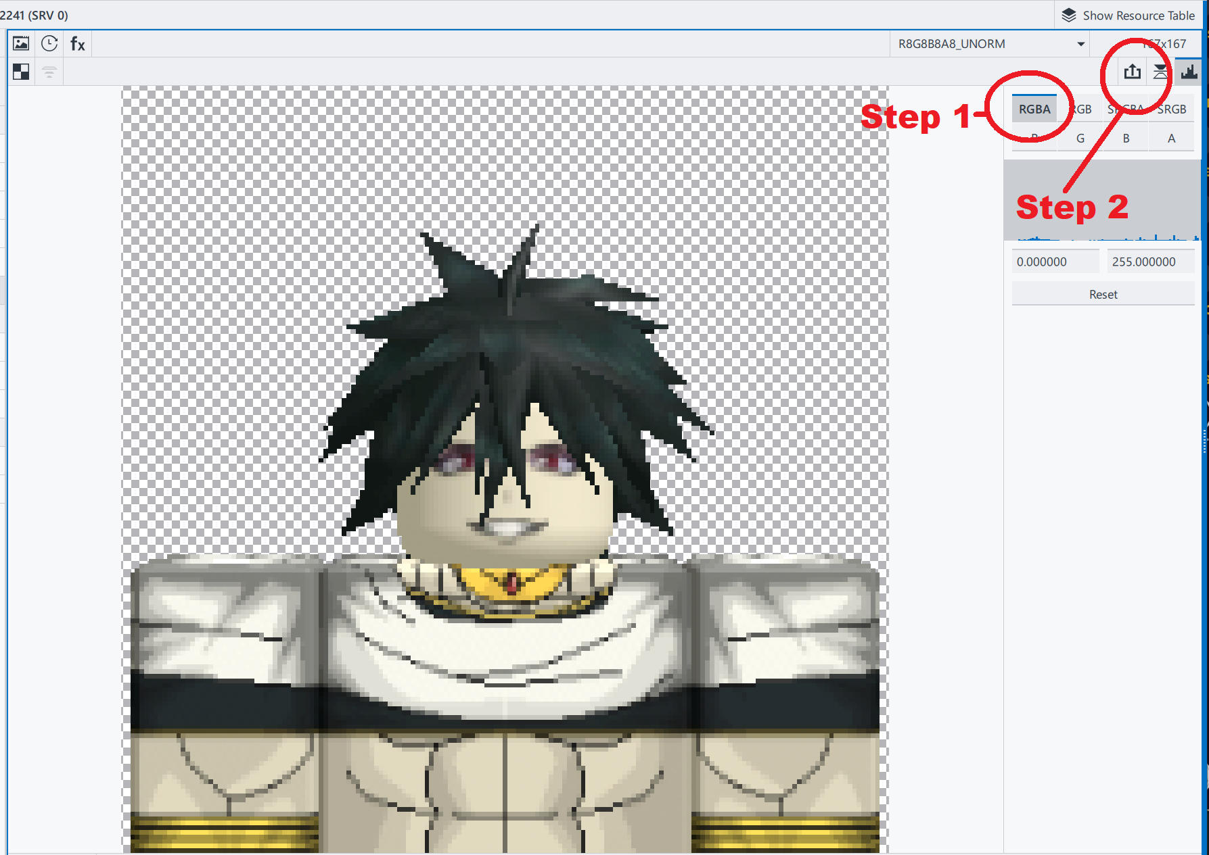Click the 167x167 texture size text
1209x855 pixels.
1164,44
